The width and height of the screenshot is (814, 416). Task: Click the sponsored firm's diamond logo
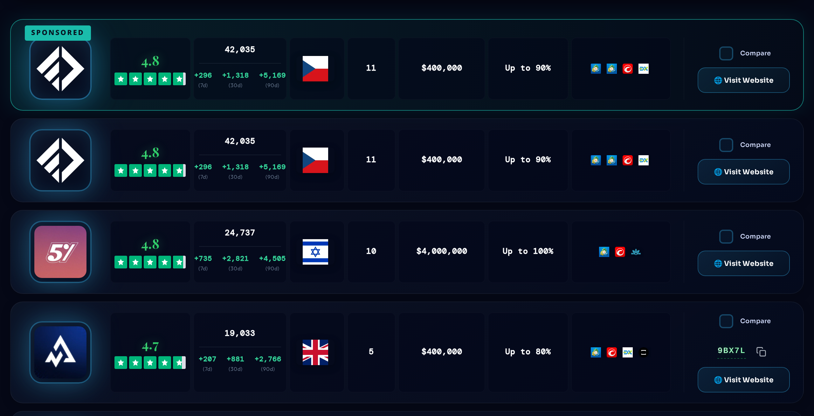[60, 69]
